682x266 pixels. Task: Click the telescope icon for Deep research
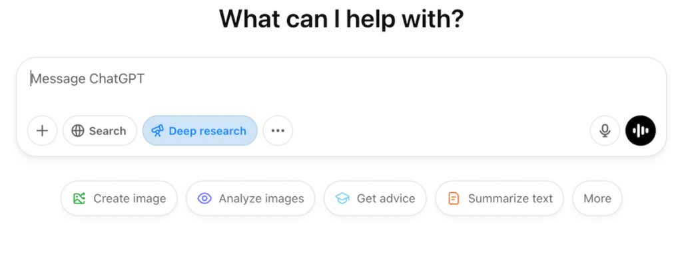tap(157, 131)
